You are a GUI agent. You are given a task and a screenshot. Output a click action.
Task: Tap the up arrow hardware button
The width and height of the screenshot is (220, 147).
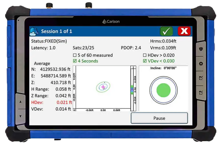pos(20,102)
